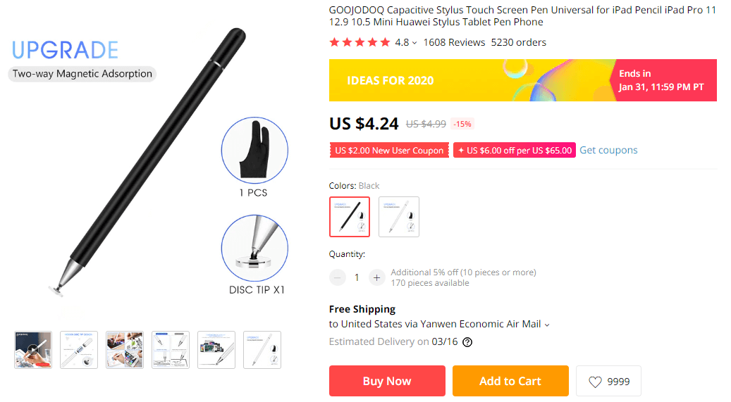731x402 pixels.
Task: Click the drawing glove circle image
Action: click(x=254, y=151)
